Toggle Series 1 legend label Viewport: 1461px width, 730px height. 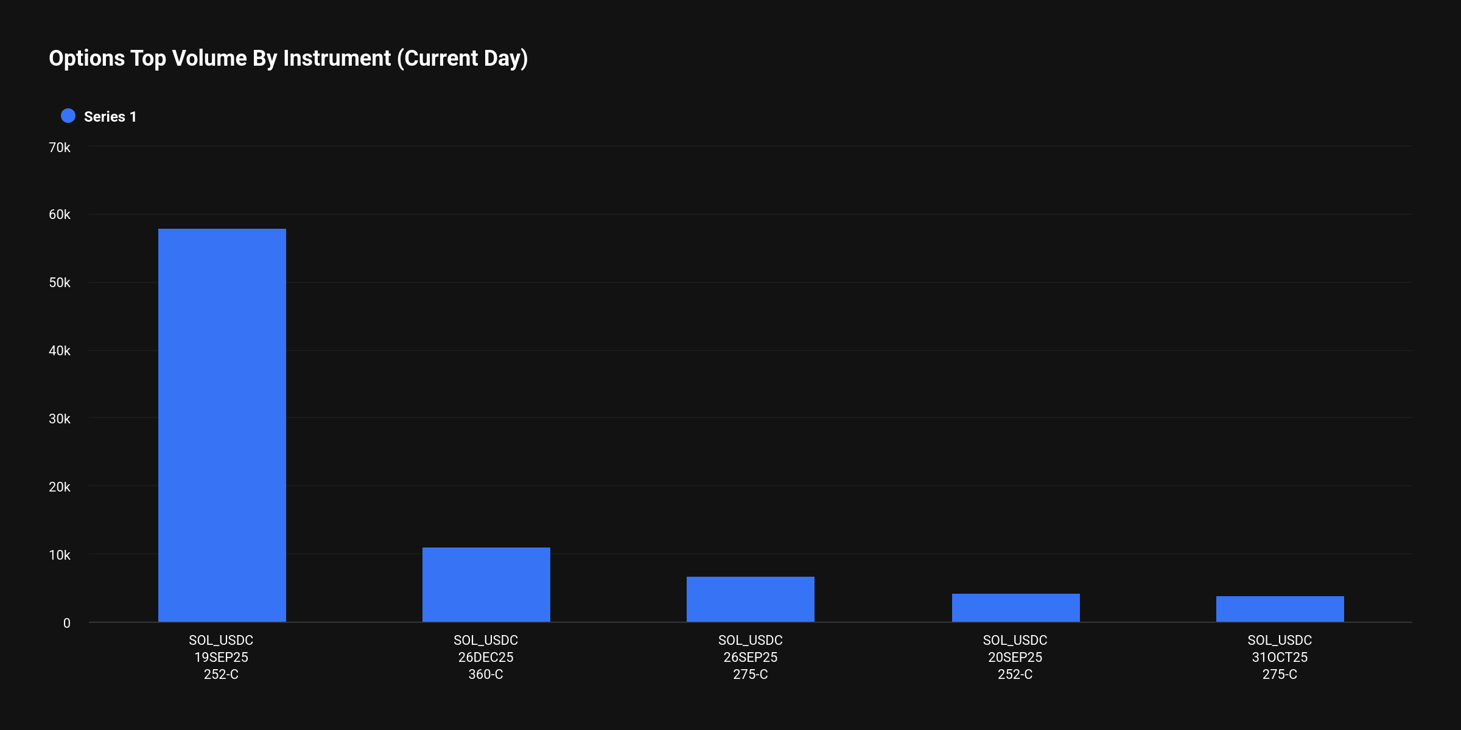pos(110,117)
